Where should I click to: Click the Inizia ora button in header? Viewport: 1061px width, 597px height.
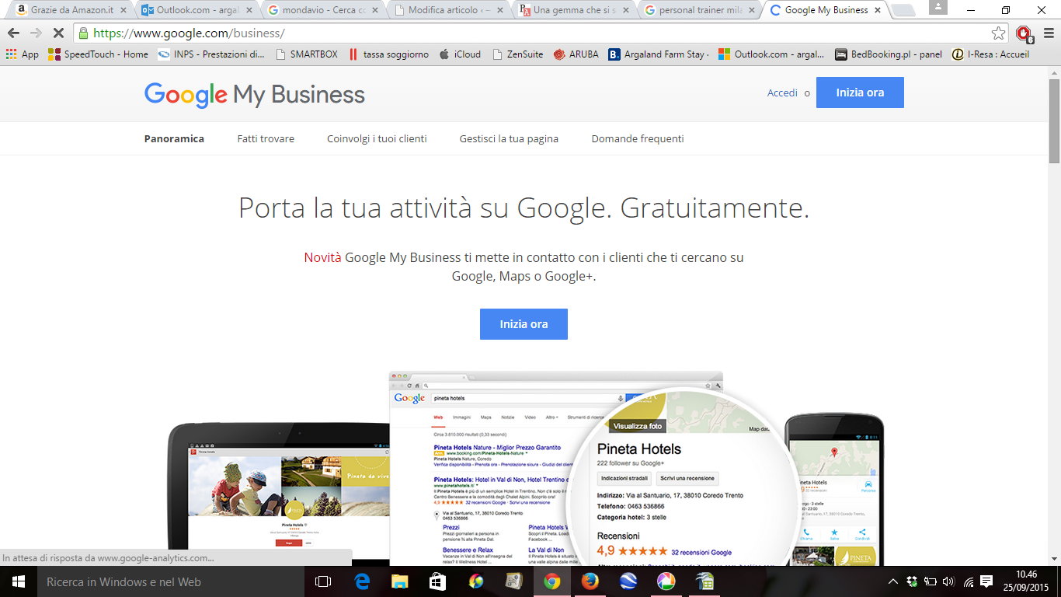click(860, 93)
